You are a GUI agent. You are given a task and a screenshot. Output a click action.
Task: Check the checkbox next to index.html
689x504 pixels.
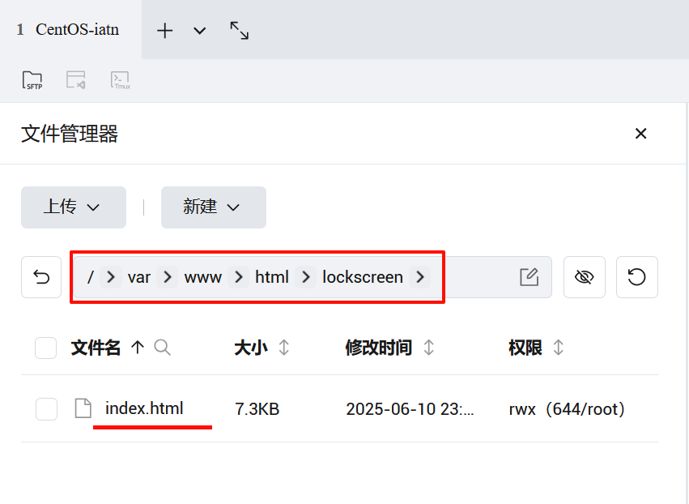[45, 408]
